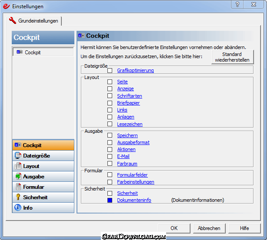Click the Hilfe button
Screen dimensions: 267x240
pyautogui.click(x=244, y=228)
